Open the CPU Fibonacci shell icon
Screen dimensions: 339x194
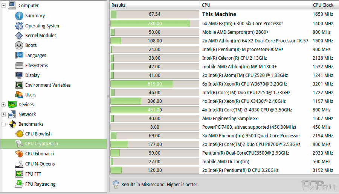point(19,154)
